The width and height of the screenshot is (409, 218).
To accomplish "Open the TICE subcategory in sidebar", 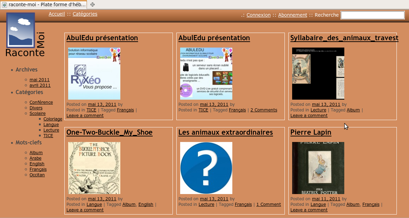I will tap(48, 136).
